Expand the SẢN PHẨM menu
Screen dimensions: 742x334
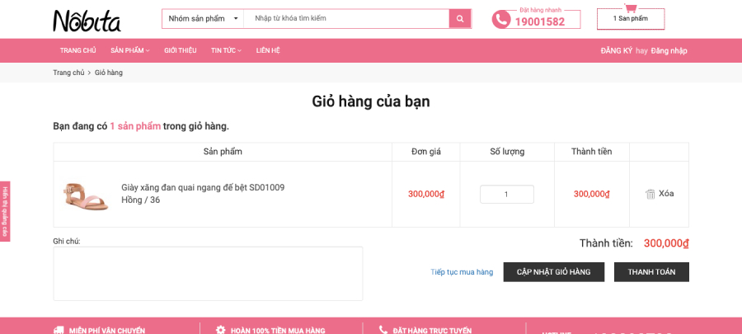[130, 50]
